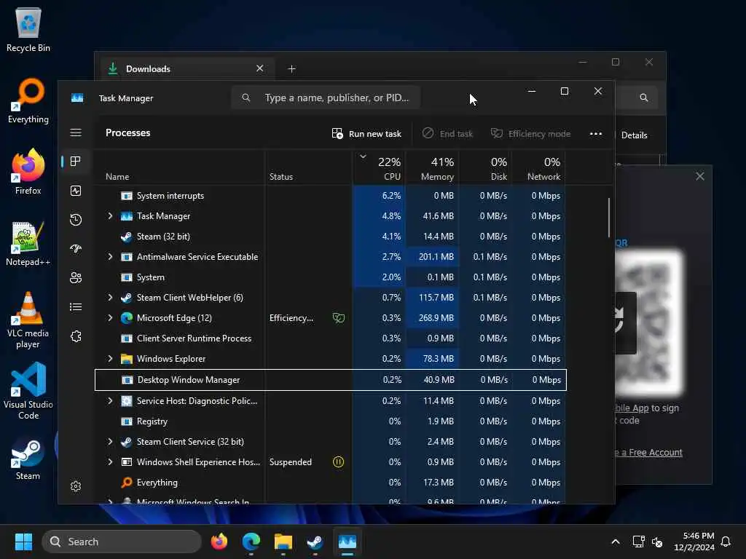Expand Antimalware Service Executable row
The image size is (746, 559).
111,257
